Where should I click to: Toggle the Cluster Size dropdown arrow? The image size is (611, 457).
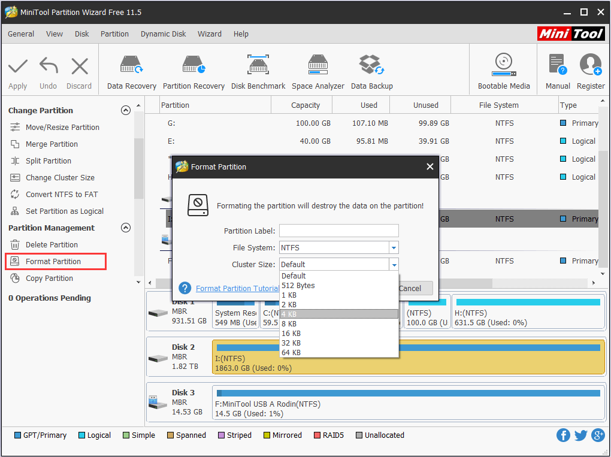click(394, 265)
